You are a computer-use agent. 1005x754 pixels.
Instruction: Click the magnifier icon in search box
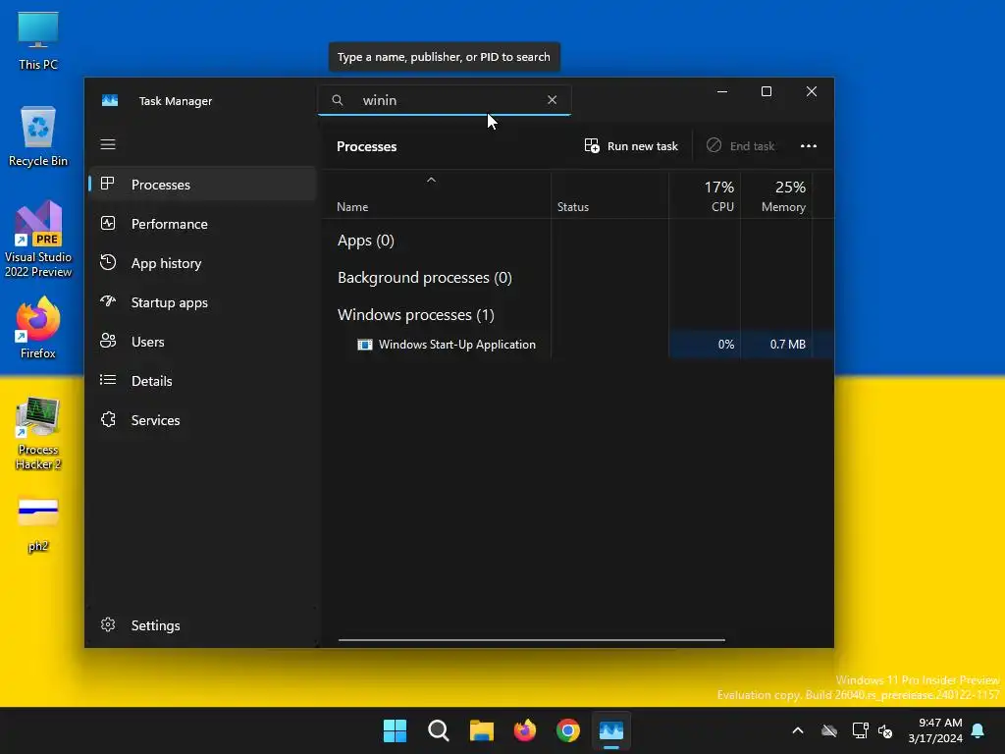coord(338,100)
